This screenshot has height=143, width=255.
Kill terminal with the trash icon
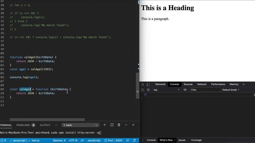119,125
